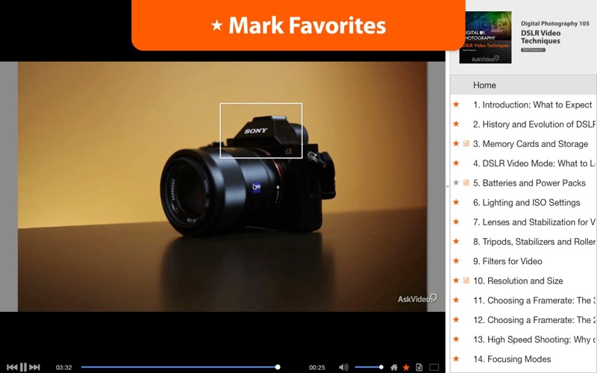The width and height of the screenshot is (597, 373).
Task: Pause the video playback
Action: [23, 367]
